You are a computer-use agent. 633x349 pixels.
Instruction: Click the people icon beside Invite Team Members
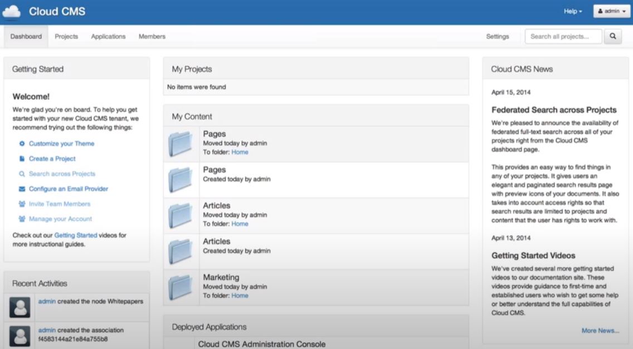pyautogui.click(x=22, y=204)
